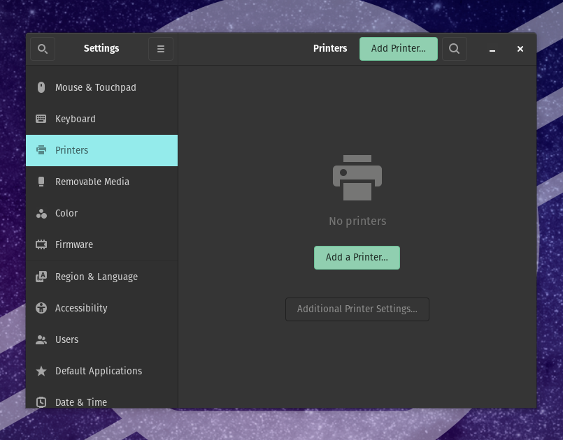Screen dimensions: 563x440
Task: Open Date & Time settings
Action: [81, 402]
